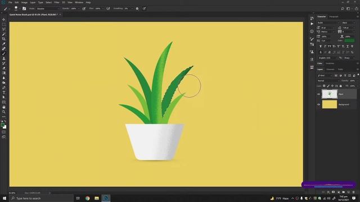360x202 pixels.
Task: Select the Dodge tool
Action: click(x=4, y=82)
